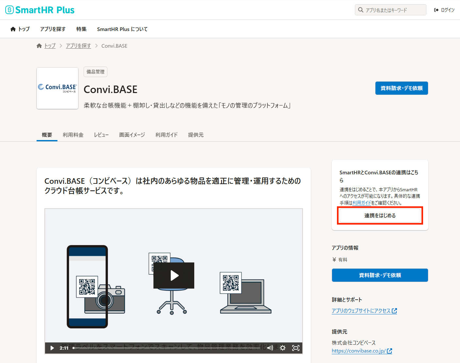460x363 pixels.
Task: Click the アプリの情報 heading
Action: [345, 248]
